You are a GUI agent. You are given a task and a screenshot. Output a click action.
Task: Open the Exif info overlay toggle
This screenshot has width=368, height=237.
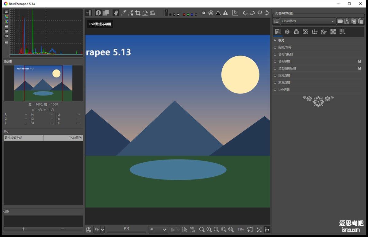[98, 13]
